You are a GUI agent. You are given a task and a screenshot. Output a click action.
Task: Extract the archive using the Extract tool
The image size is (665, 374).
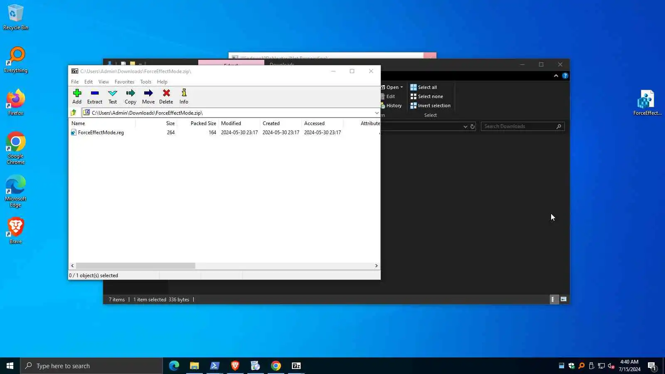pos(95,96)
